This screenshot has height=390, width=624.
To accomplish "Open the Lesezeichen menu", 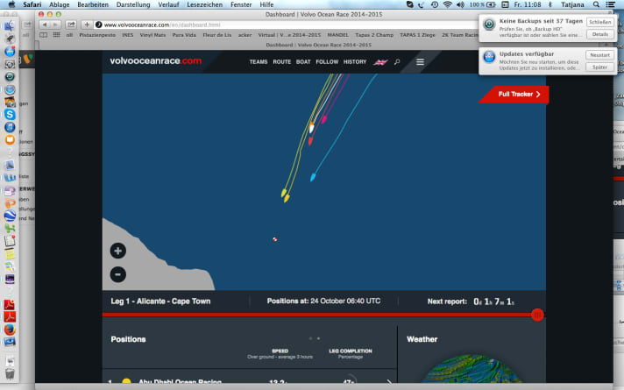I will tap(204, 4).
